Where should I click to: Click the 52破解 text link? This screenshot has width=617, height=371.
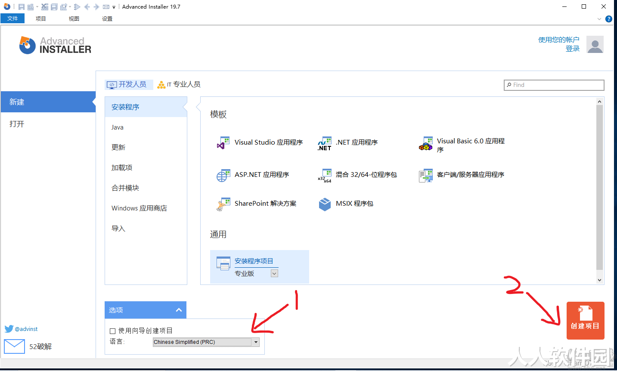tap(40, 346)
